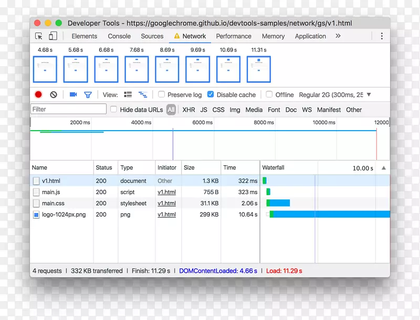Filter requests by Manifest

[x=329, y=110]
